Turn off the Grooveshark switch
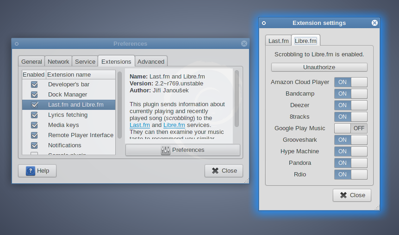 pos(351,140)
